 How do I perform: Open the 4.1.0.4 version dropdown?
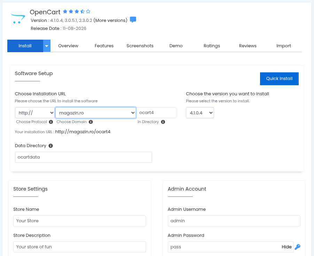pyautogui.click(x=200, y=113)
